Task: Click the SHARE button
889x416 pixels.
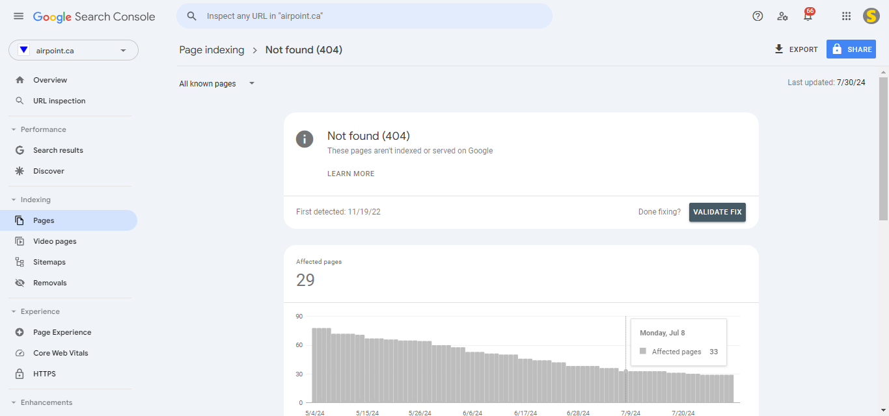Action: pyautogui.click(x=851, y=49)
